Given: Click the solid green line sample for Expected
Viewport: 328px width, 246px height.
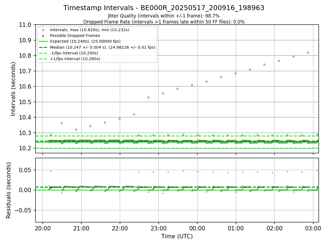Looking at the screenshot, I should [43, 42].
